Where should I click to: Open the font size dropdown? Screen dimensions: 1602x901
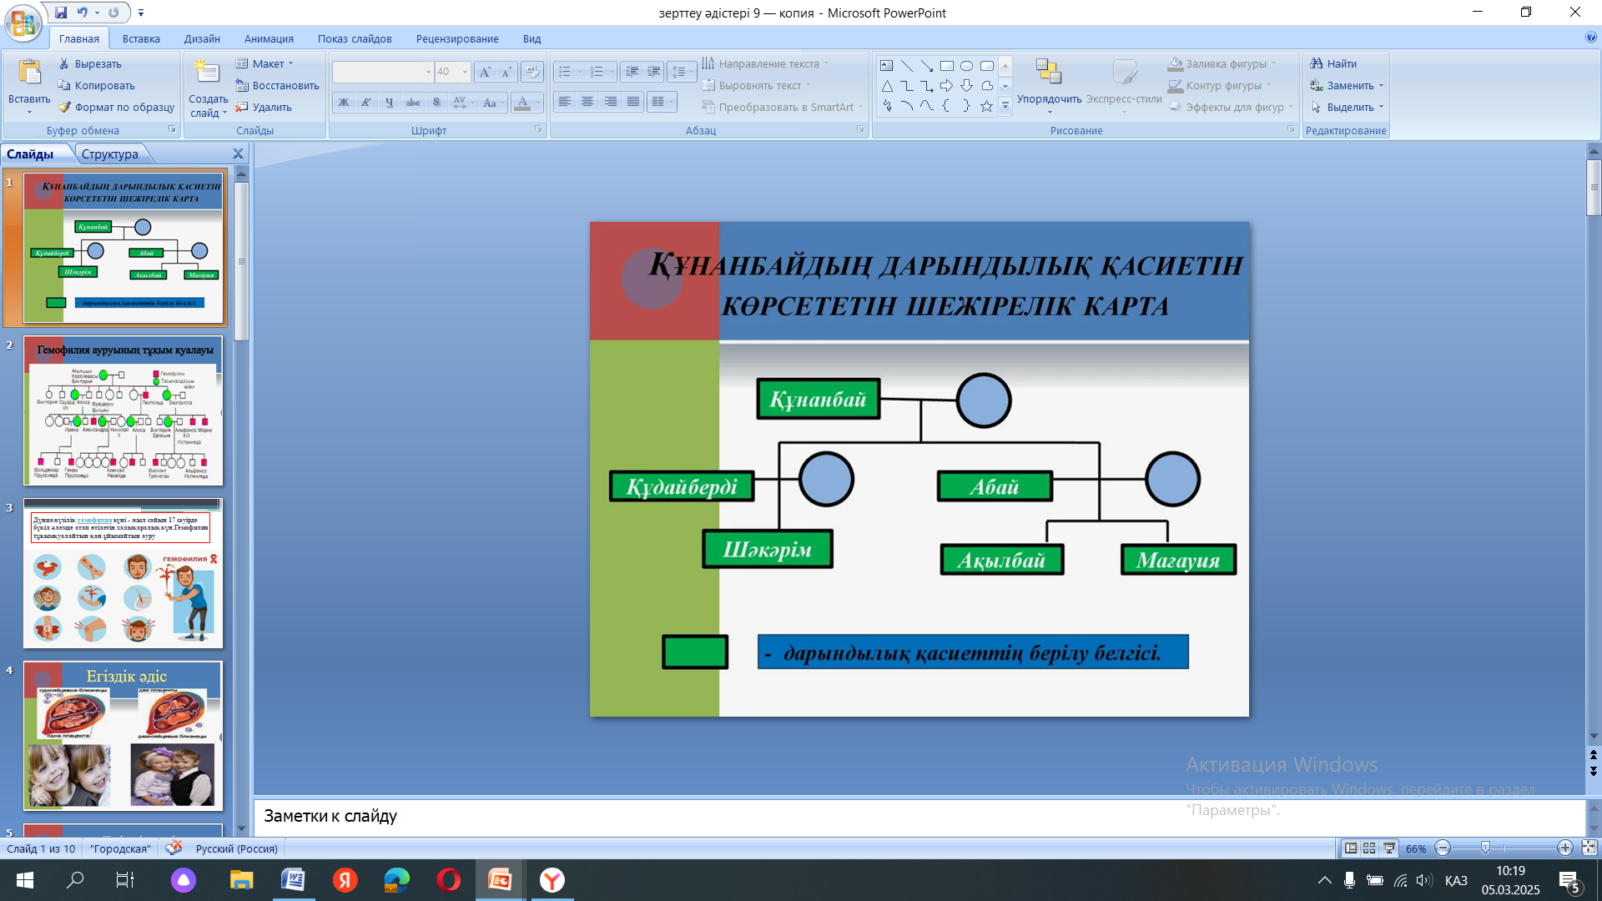[465, 72]
